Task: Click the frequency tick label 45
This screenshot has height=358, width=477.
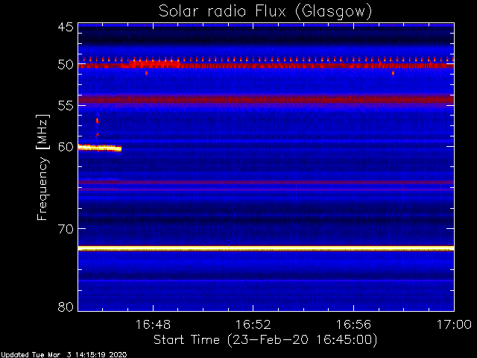Action: coord(66,27)
